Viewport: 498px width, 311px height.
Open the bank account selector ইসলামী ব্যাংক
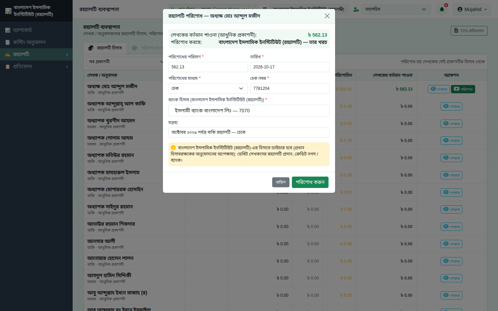249,111
